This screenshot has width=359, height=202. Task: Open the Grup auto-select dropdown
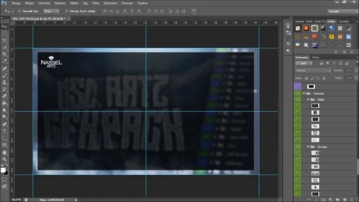pyautogui.click(x=51, y=11)
